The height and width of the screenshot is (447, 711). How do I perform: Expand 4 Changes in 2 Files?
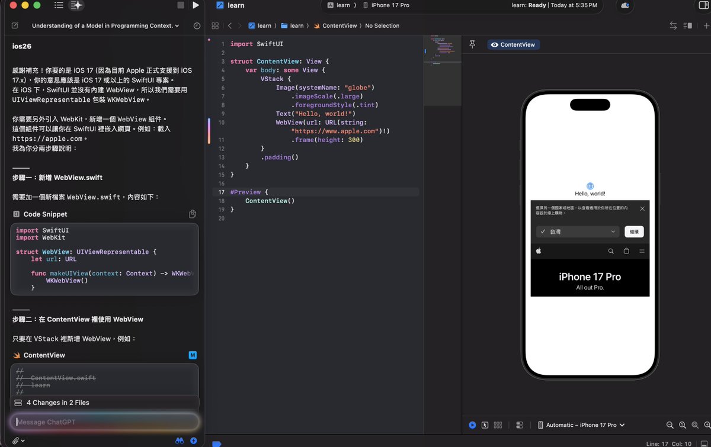(104, 403)
